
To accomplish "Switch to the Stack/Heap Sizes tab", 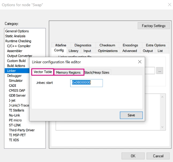I will point(97,72).
